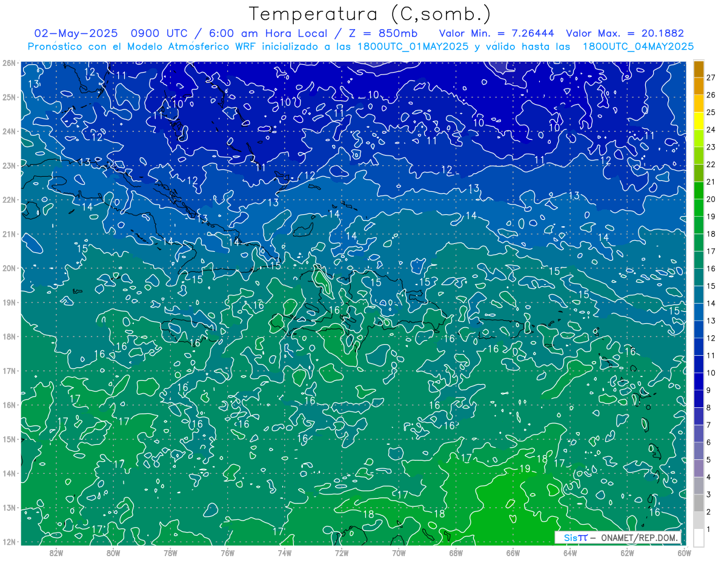The height and width of the screenshot is (561, 727).
Task: Click the "72W" longitude axis label
Action: pos(342,552)
